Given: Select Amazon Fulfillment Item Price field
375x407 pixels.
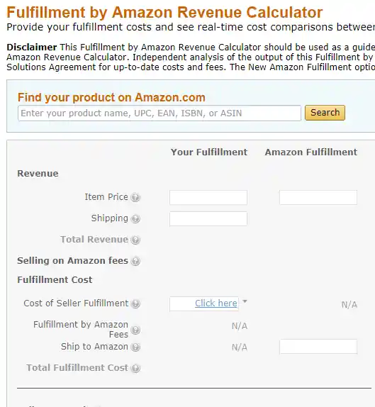Looking at the screenshot, I should click(318, 198).
